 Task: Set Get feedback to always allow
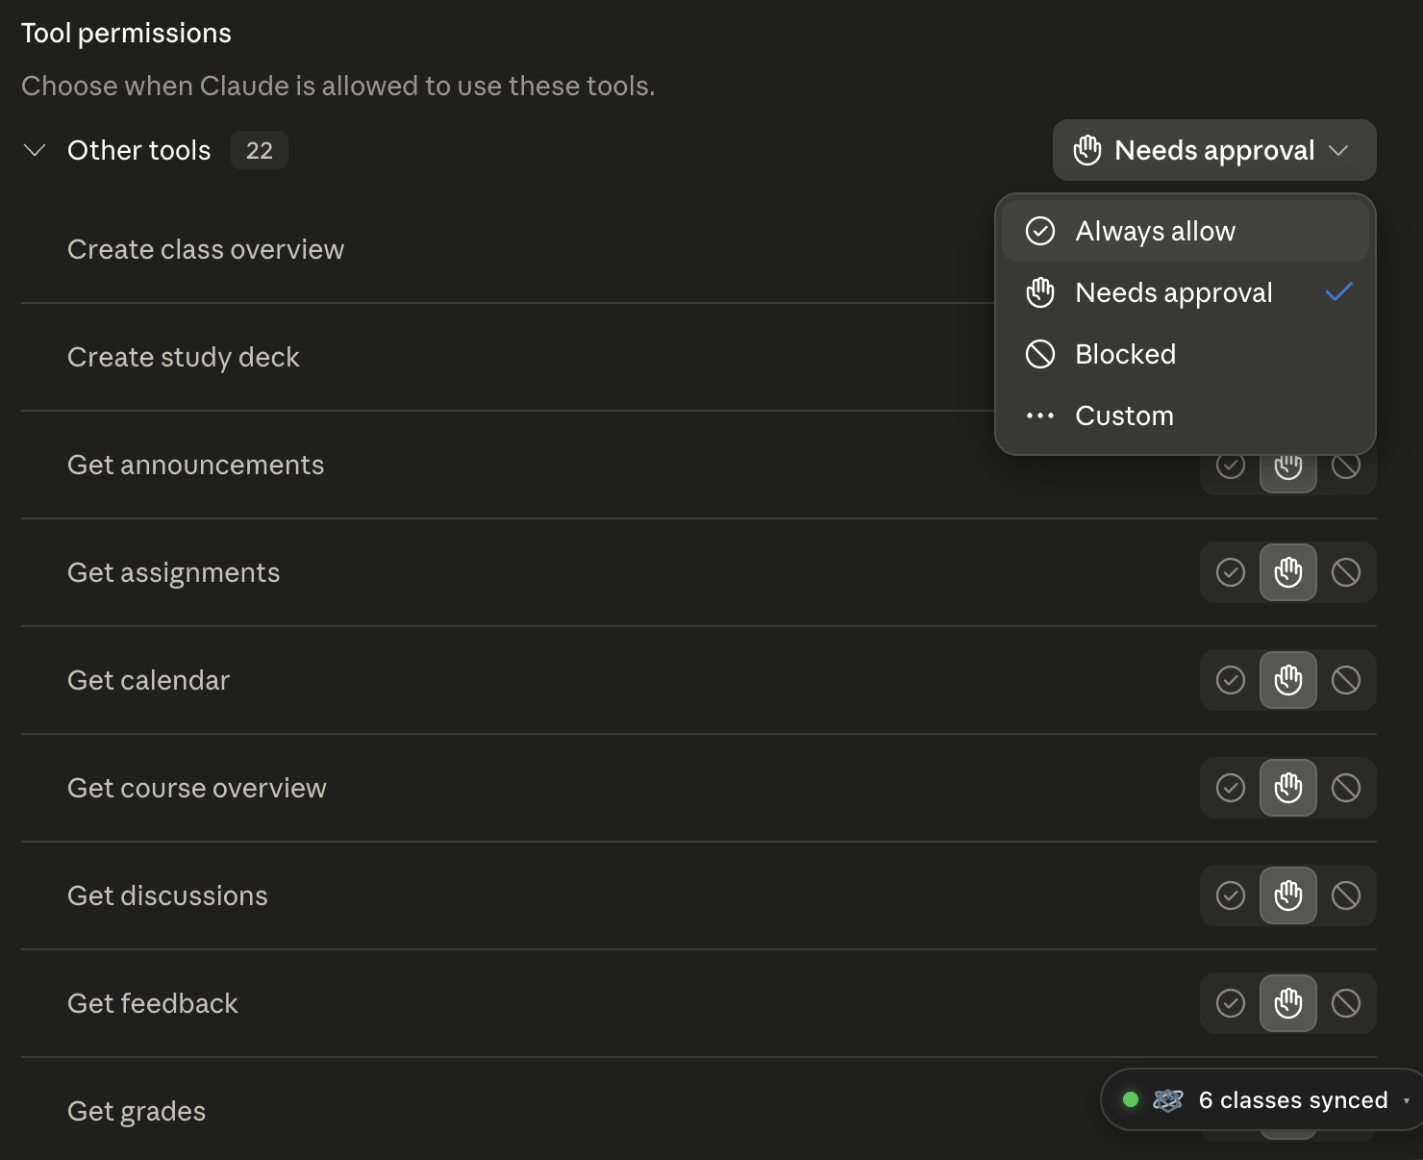1230,1003
